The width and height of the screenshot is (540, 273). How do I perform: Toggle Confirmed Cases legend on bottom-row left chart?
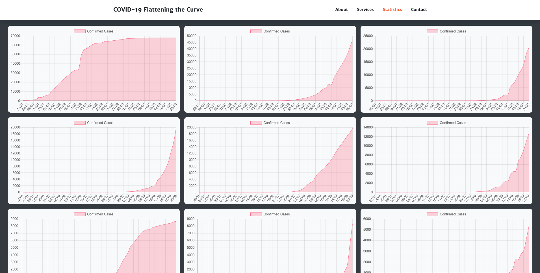[x=94, y=214]
